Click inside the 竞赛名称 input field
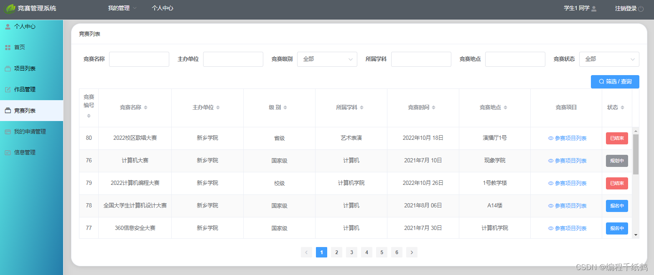This screenshot has height=275, width=654. point(139,59)
